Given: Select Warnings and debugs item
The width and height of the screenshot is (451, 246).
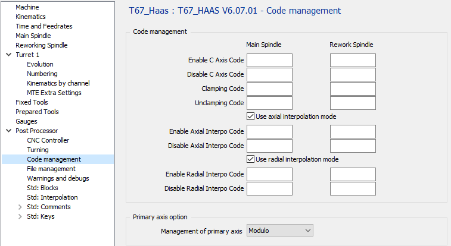Looking at the screenshot, I should pyautogui.click(x=58, y=178).
